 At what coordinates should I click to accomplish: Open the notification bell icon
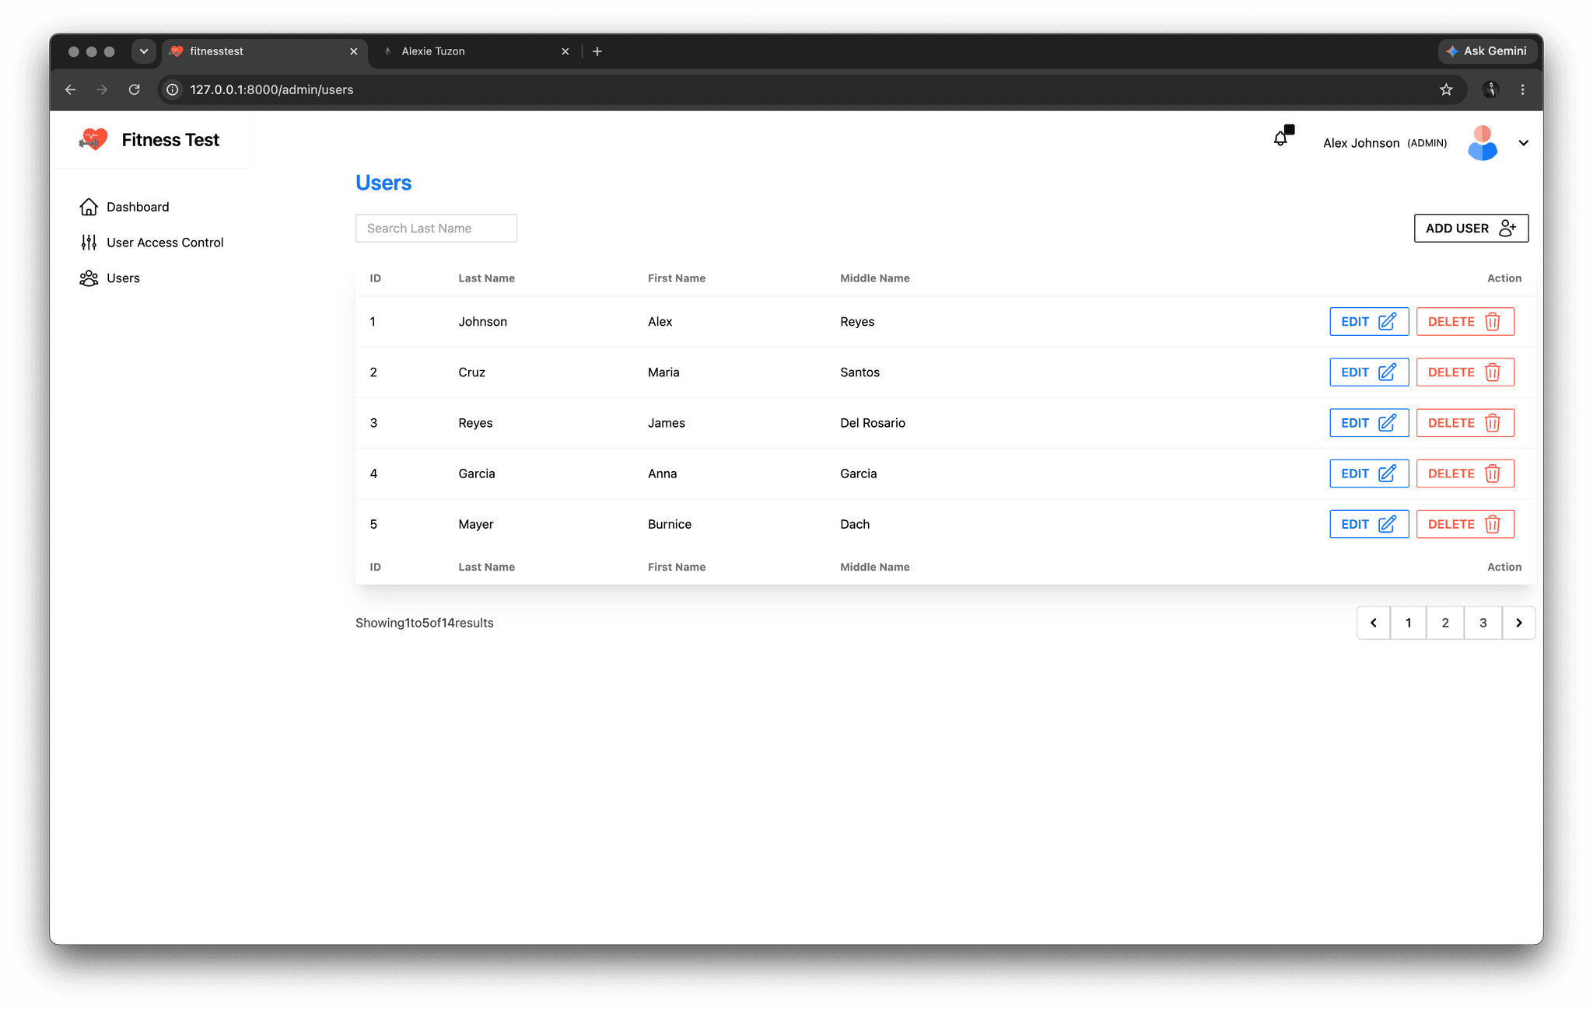point(1282,138)
